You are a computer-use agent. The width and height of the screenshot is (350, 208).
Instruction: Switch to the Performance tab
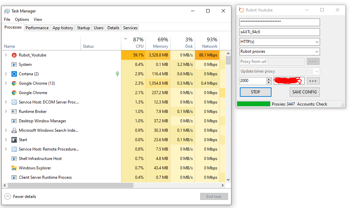coord(37,28)
